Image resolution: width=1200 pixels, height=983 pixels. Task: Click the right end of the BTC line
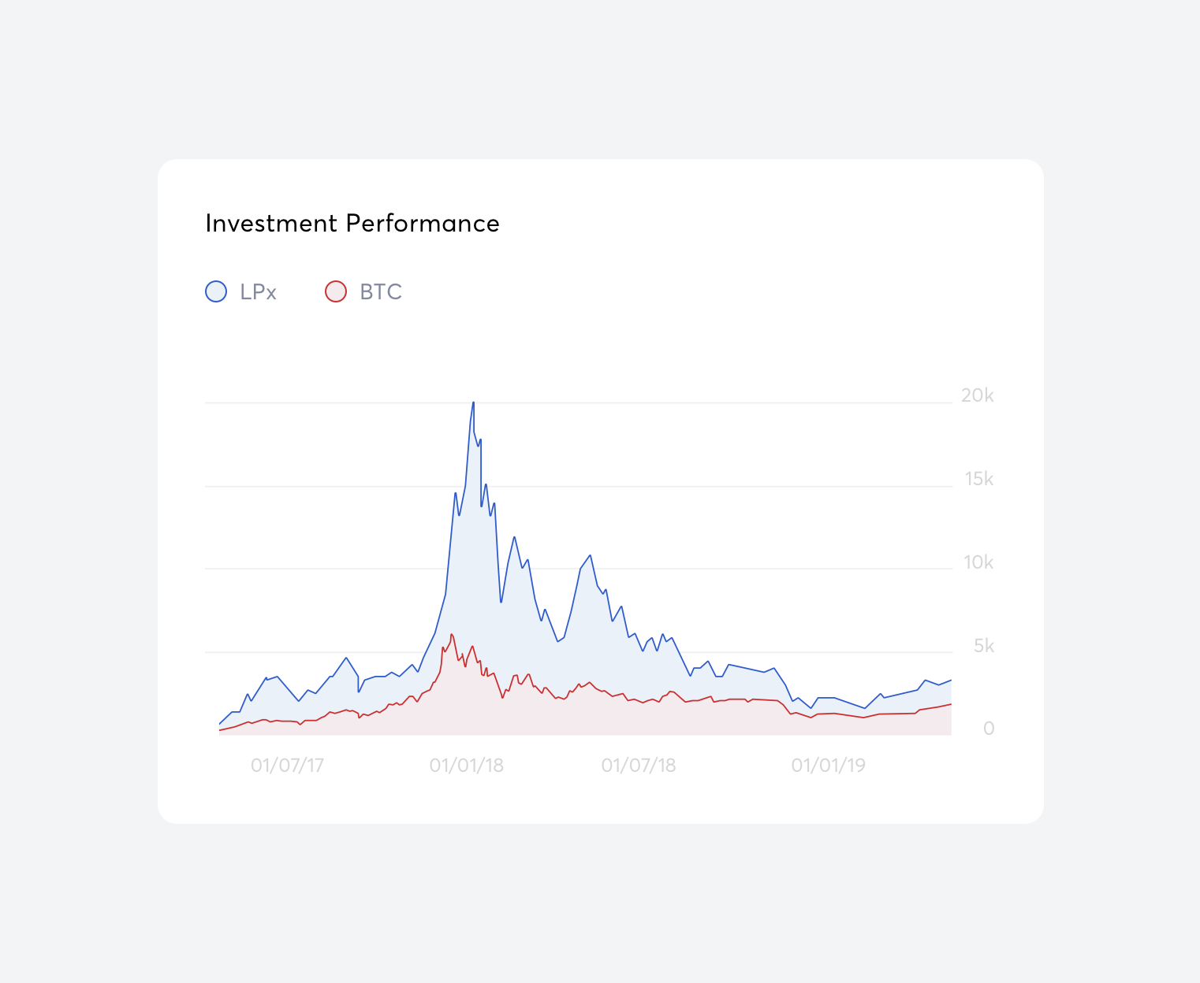coord(951,704)
